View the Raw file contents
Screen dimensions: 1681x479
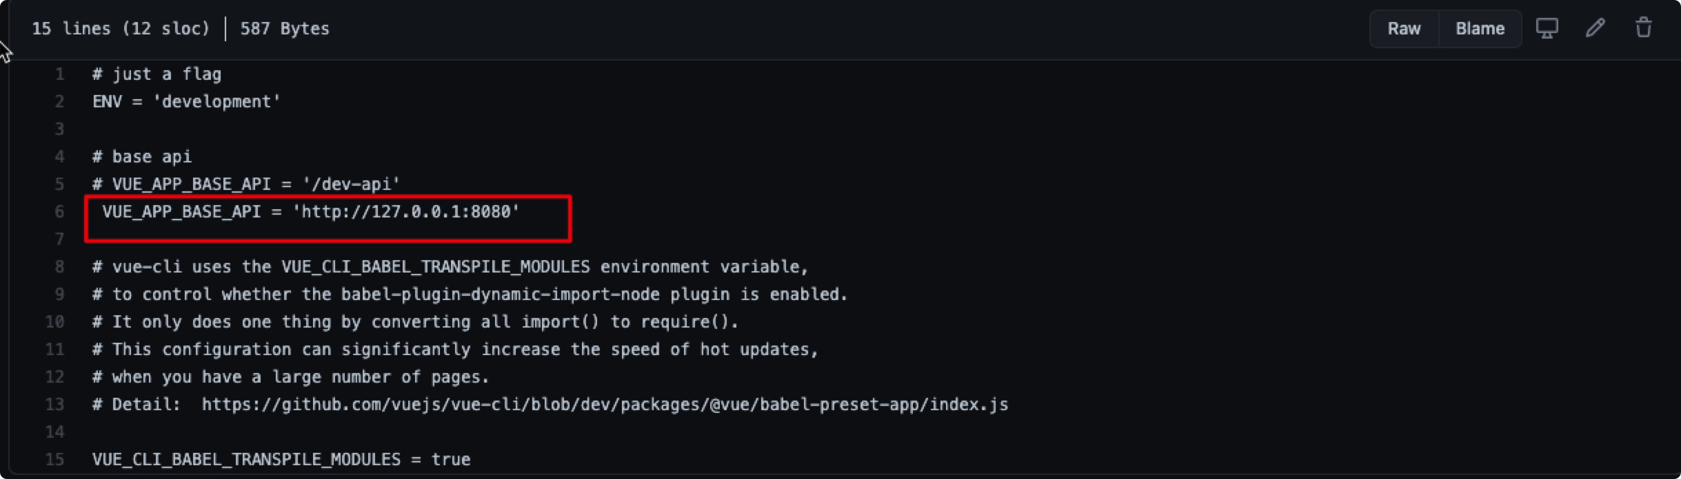pos(1404,29)
